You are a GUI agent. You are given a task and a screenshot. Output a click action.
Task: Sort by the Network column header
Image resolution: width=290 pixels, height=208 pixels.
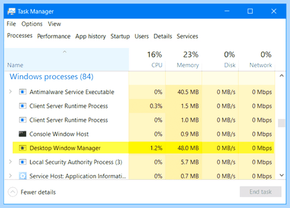tap(257, 59)
